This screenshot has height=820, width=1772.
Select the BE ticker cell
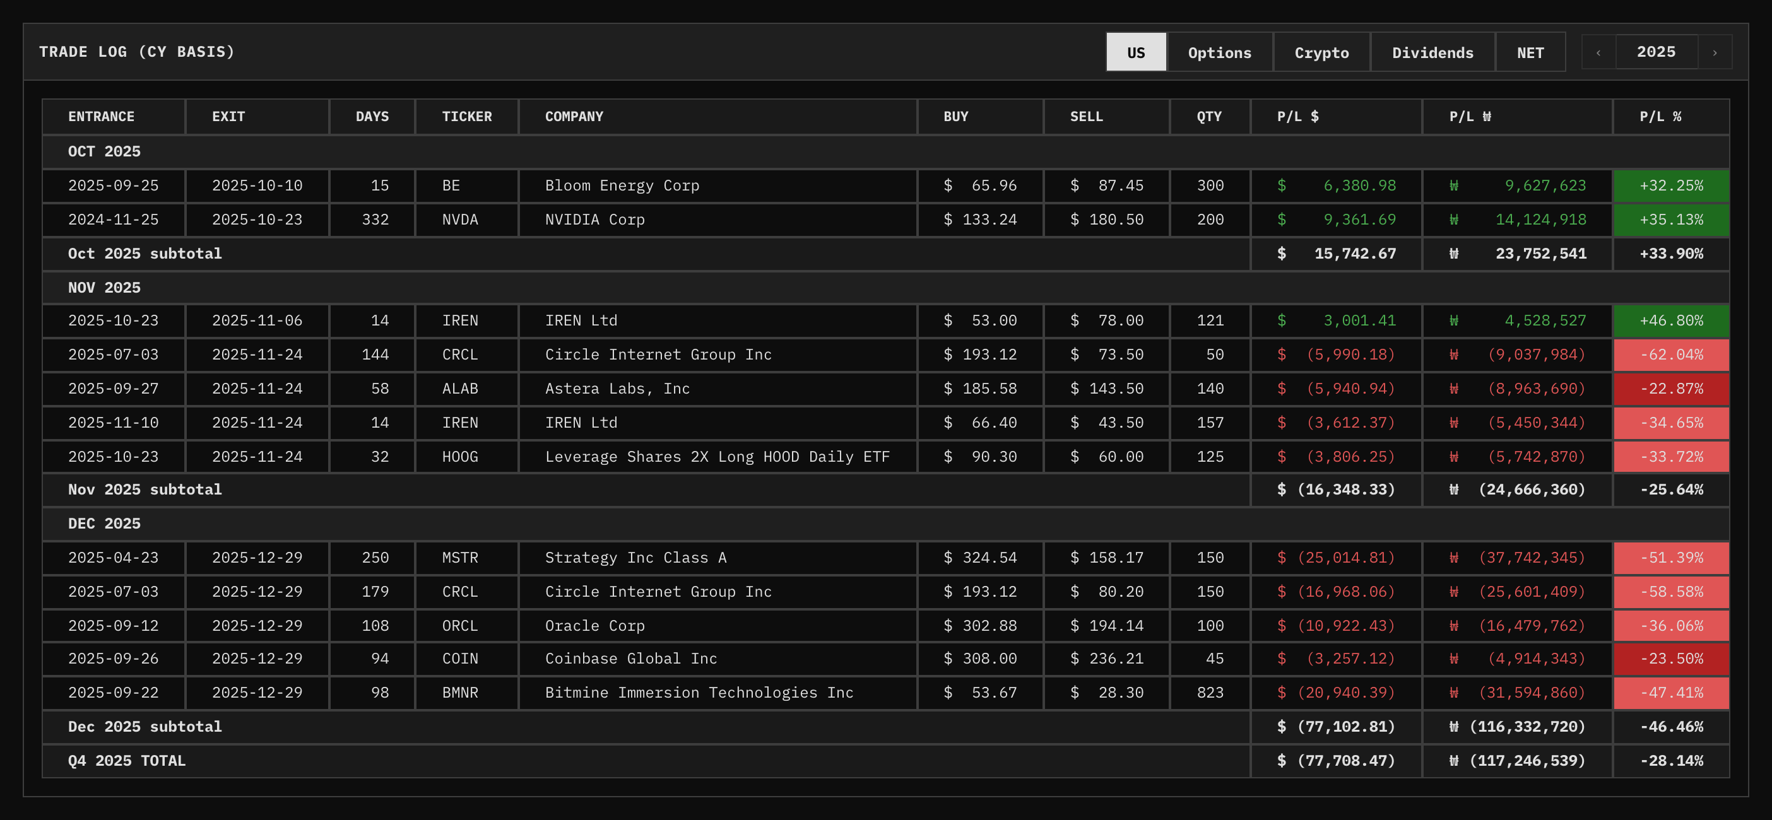click(x=467, y=185)
